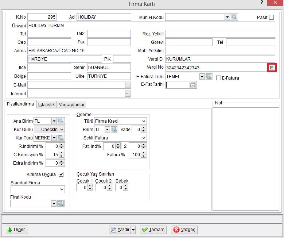Click the E button beside Vergi No
This screenshot has height=238, width=284.
pos(272,68)
